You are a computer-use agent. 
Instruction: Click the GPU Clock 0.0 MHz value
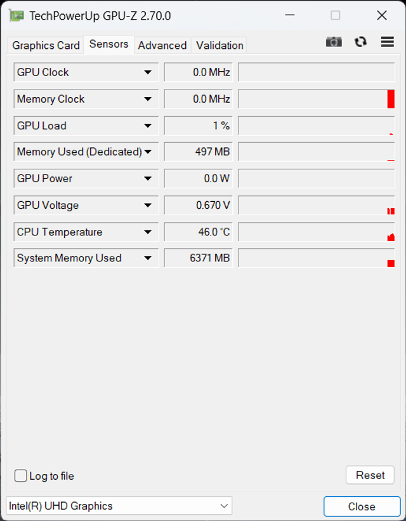(x=199, y=72)
